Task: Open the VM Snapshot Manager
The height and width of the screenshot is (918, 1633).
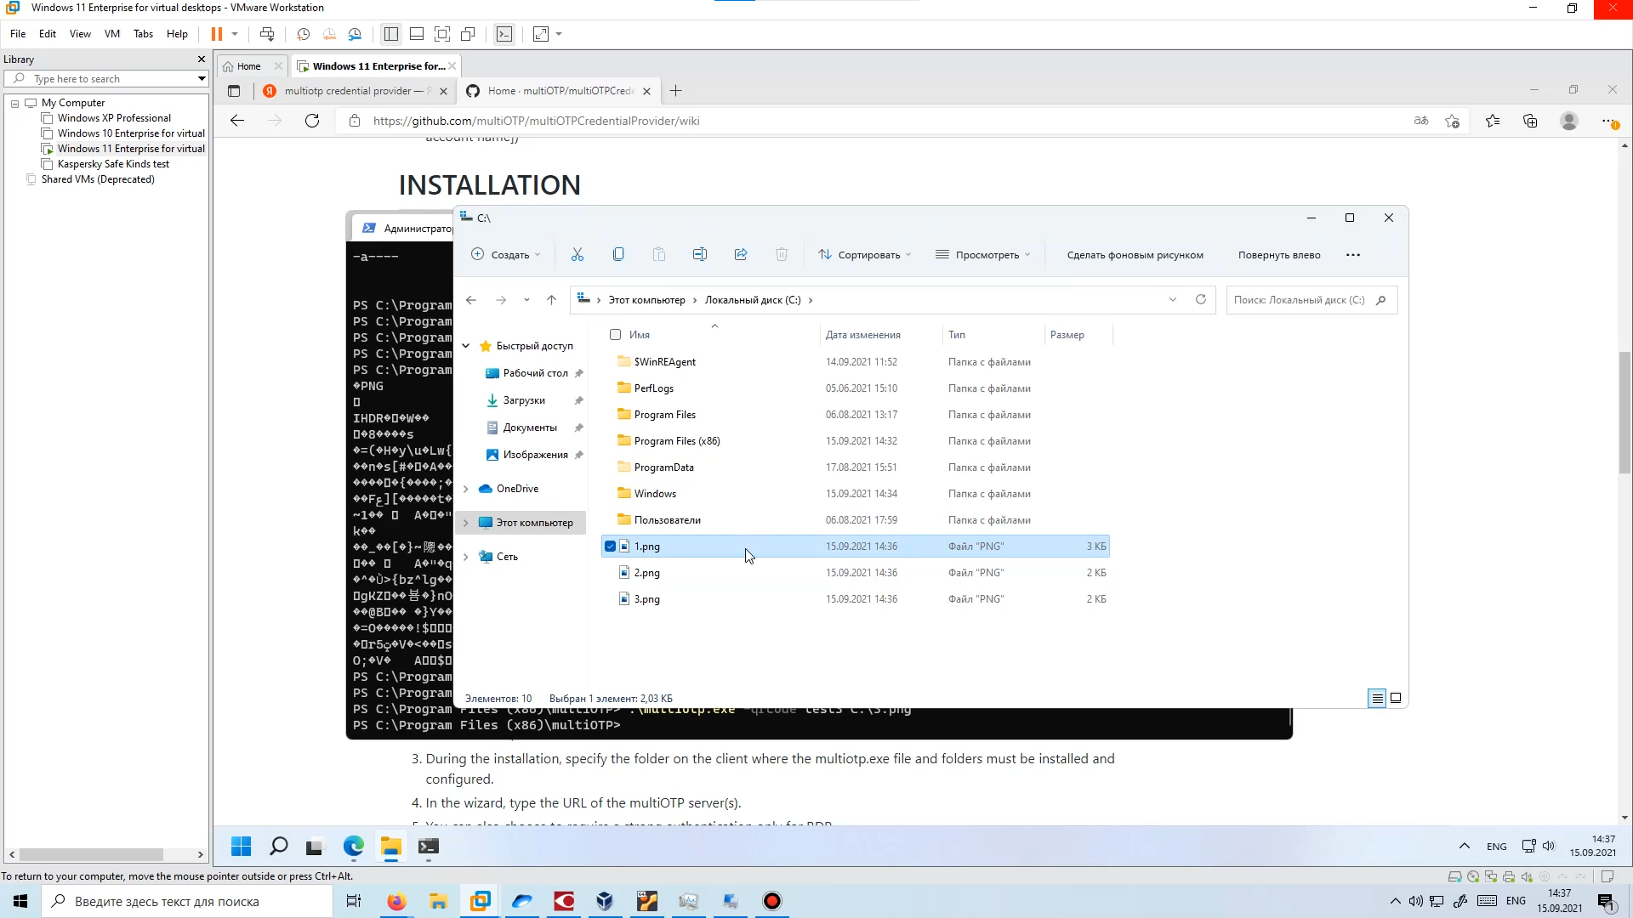Action: point(356,34)
